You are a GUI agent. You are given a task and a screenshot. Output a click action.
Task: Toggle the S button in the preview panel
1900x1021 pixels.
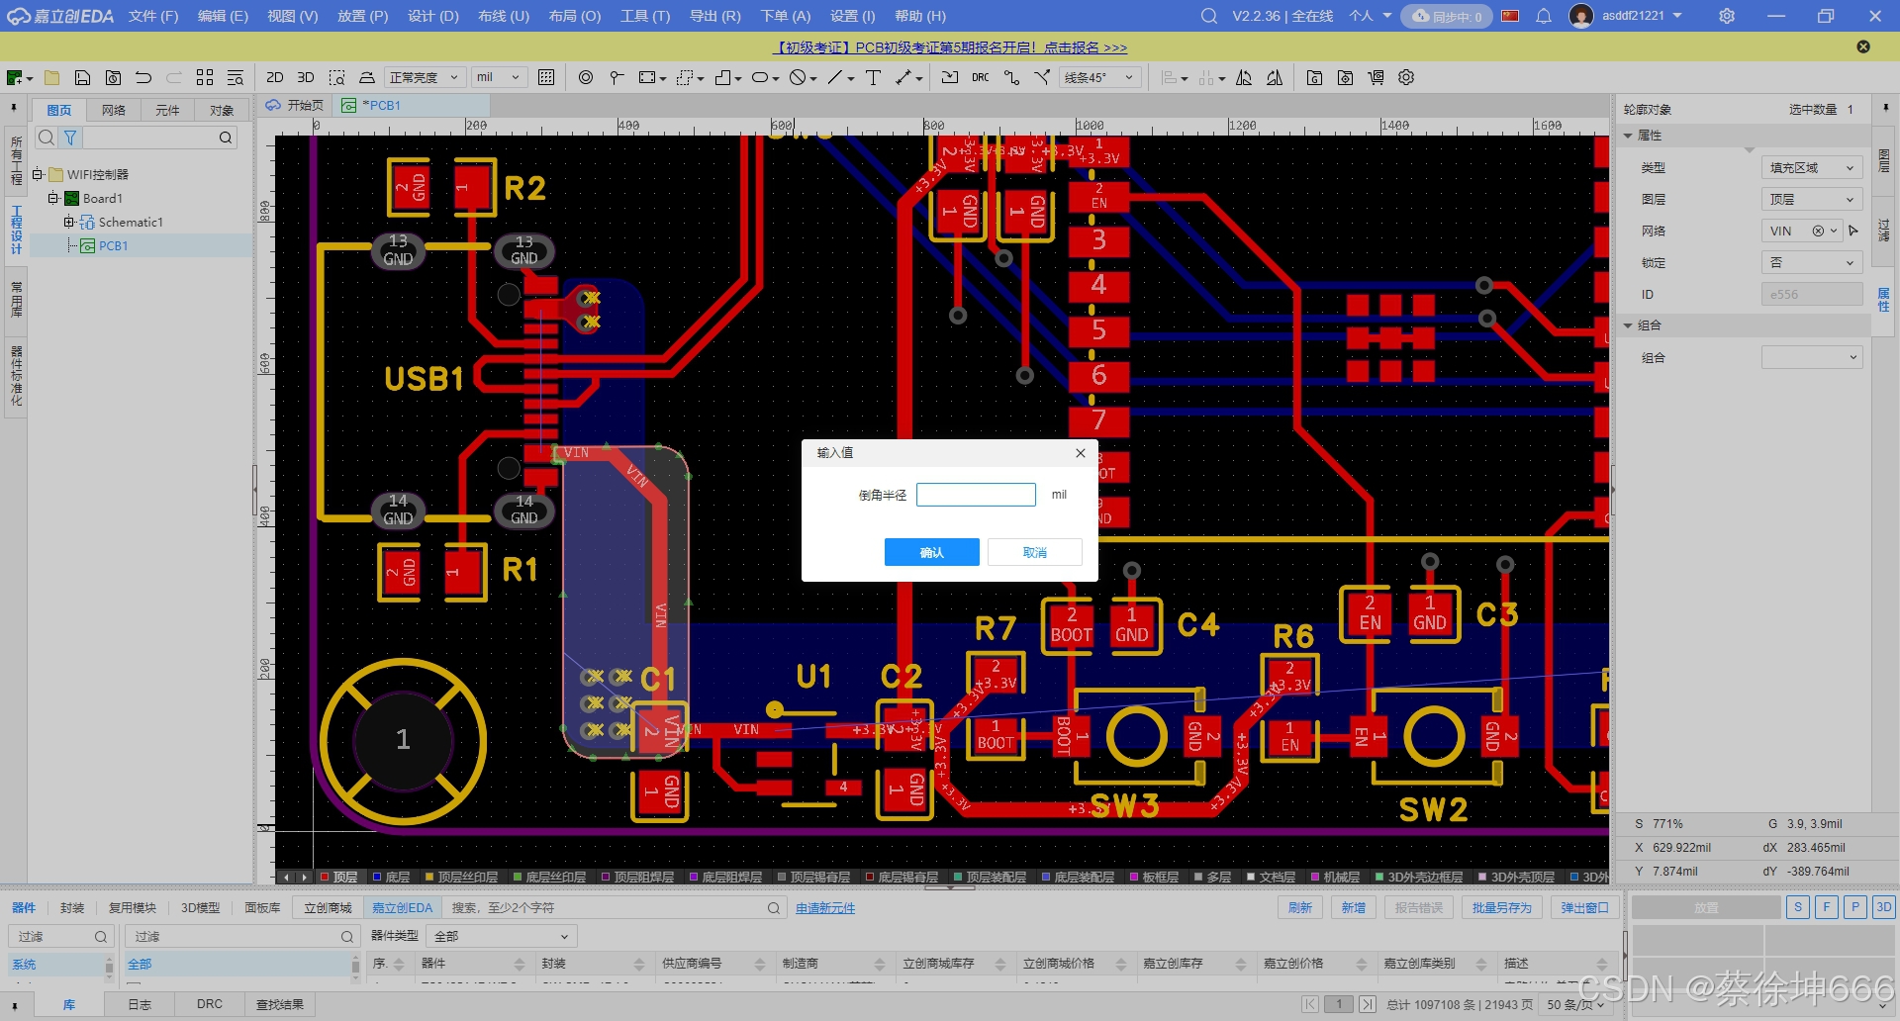(1798, 907)
